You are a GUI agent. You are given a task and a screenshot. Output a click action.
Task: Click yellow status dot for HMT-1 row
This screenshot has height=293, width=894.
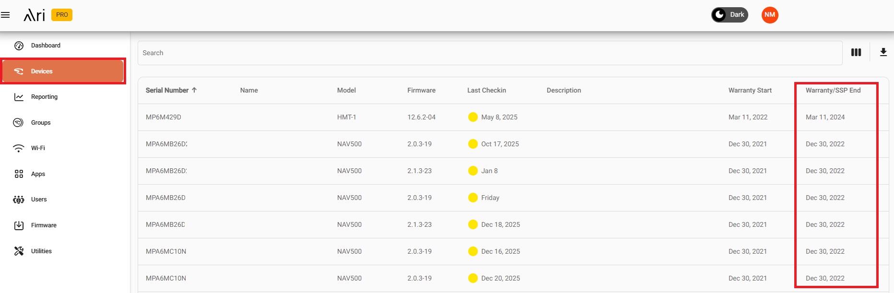tap(472, 117)
